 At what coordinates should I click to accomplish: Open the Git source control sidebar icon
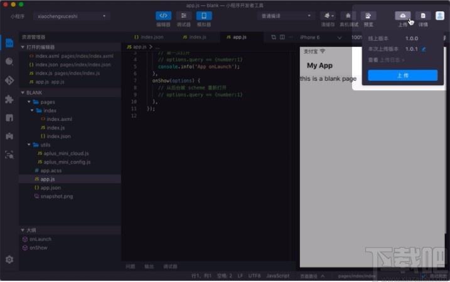pos(9,81)
